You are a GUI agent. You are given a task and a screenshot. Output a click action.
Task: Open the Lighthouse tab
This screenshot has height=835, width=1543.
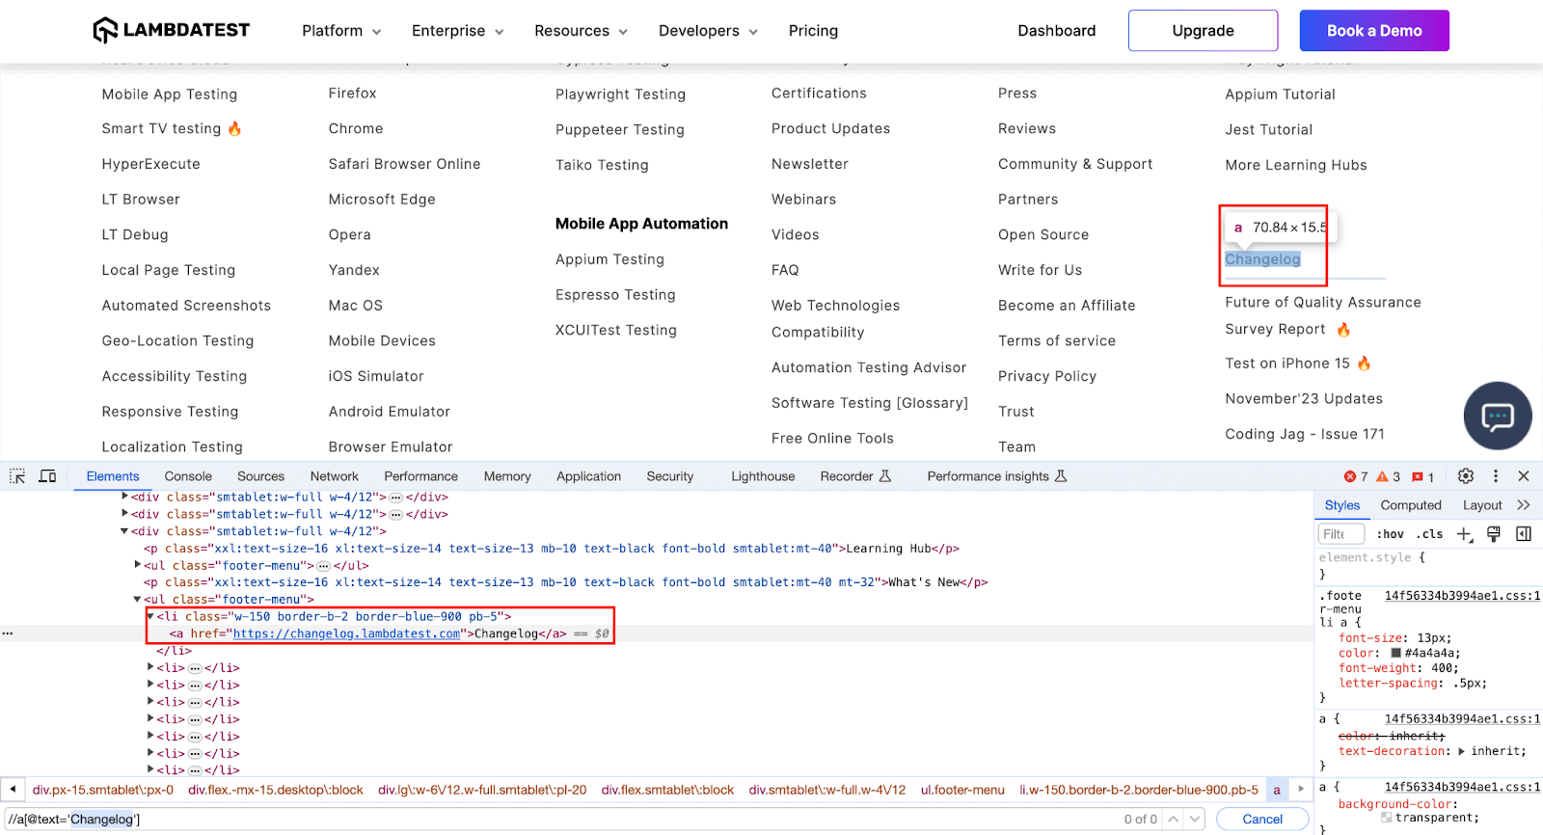[x=763, y=476]
